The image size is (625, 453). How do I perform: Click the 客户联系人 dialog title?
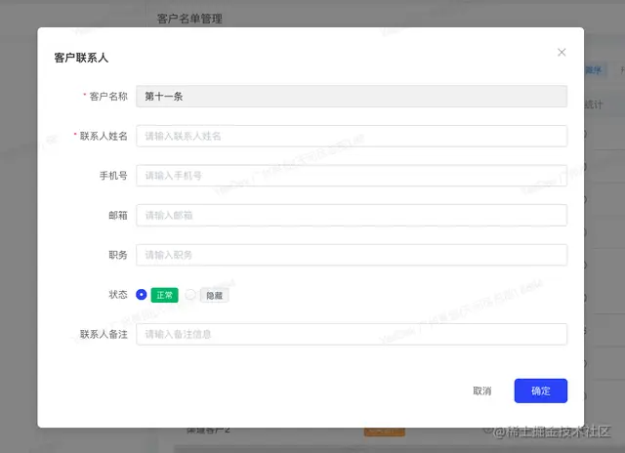pos(81,58)
